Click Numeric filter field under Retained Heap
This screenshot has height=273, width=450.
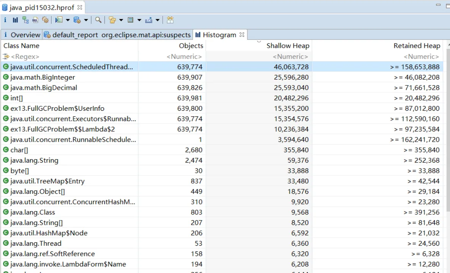[378, 56]
